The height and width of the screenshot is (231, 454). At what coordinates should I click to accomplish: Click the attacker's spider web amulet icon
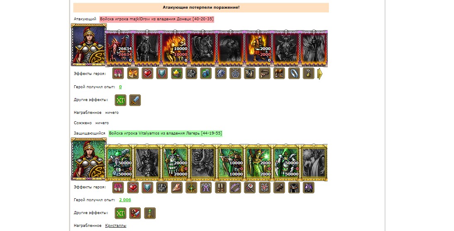point(235,74)
